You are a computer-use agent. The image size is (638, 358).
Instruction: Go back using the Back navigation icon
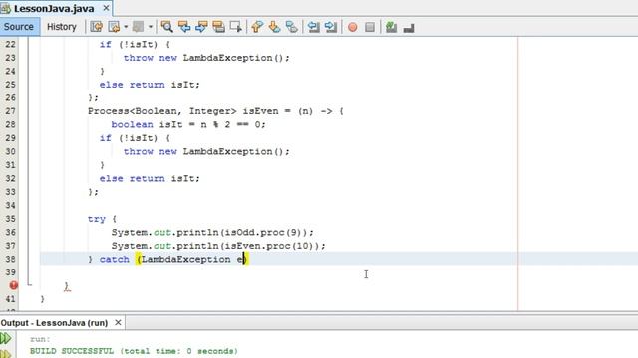tap(114, 27)
